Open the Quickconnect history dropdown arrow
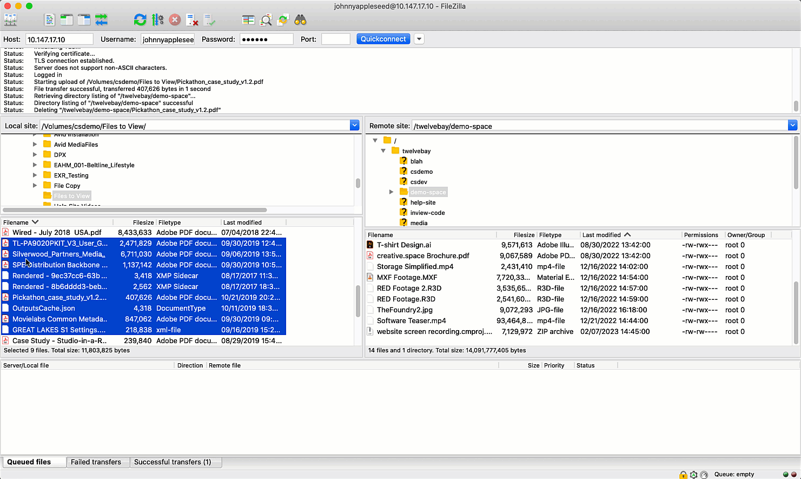 pyautogui.click(x=419, y=39)
